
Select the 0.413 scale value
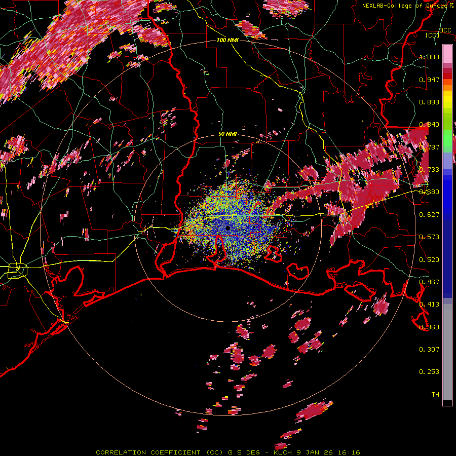pos(429,305)
